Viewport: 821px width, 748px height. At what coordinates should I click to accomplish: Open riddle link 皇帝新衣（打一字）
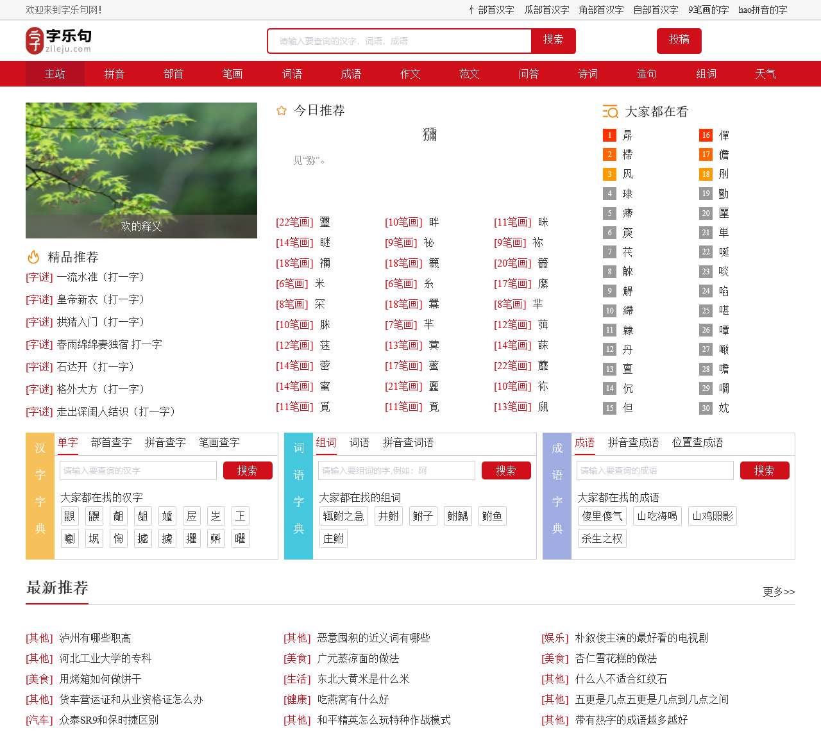tap(101, 299)
